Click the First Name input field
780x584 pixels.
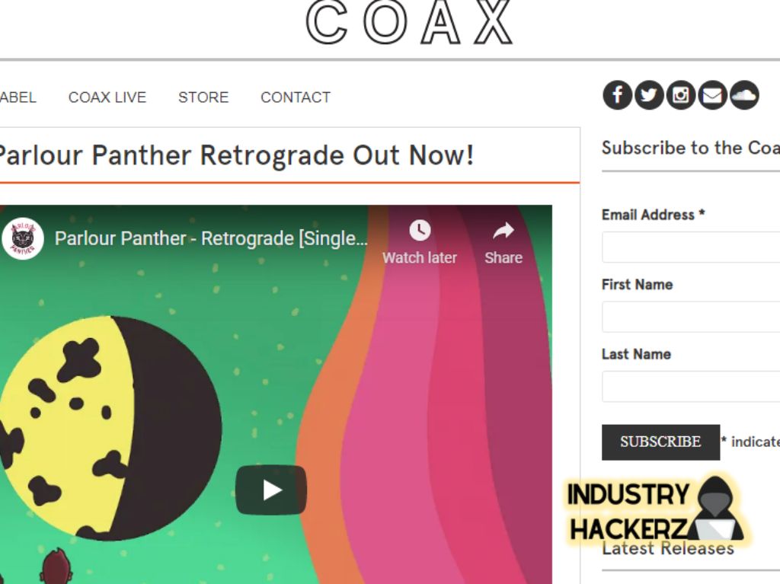pos(691,317)
